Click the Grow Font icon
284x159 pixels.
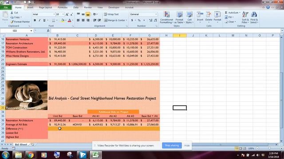tap(67, 14)
